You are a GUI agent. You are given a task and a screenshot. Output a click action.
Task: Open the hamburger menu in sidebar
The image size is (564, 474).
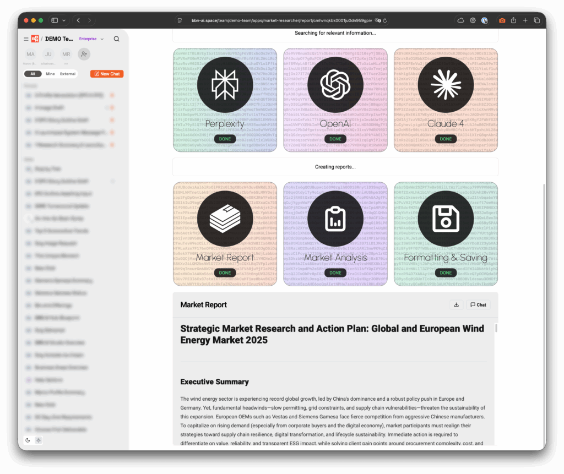(x=26, y=39)
